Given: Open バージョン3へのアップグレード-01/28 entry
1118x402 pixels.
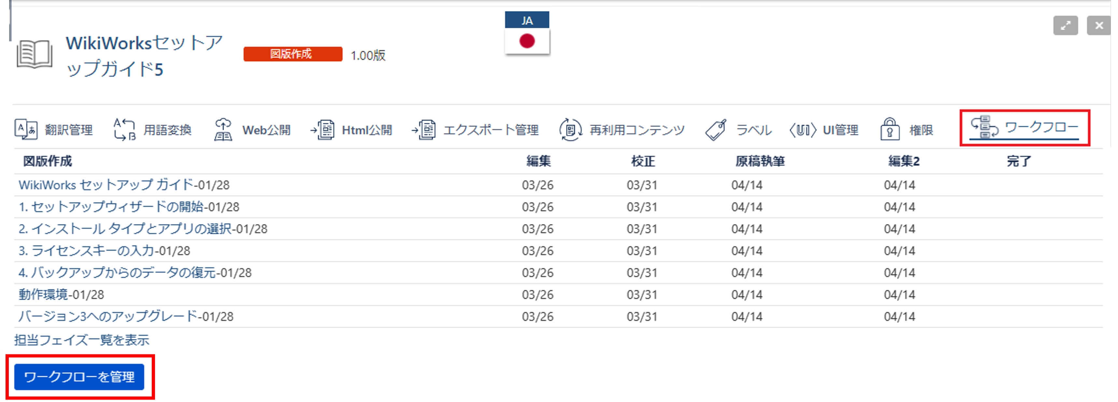Looking at the screenshot, I should point(126,316).
